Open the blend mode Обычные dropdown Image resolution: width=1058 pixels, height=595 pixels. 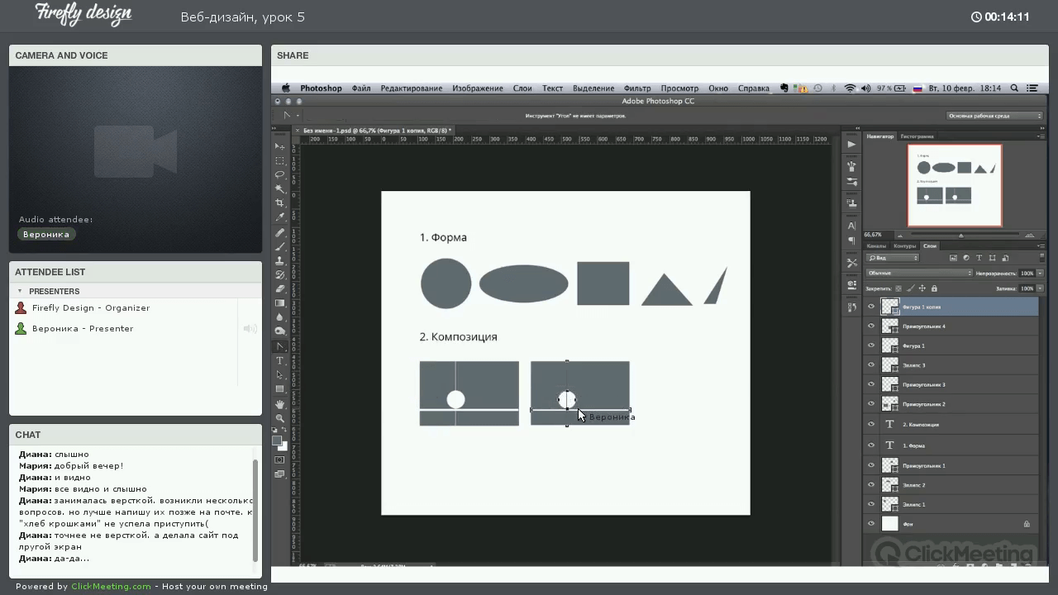click(919, 273)
